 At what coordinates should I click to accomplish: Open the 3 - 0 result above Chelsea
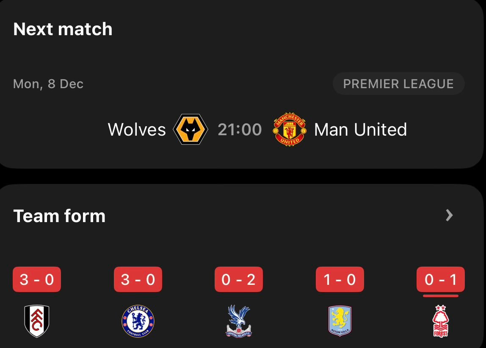(x=138, y=280)
